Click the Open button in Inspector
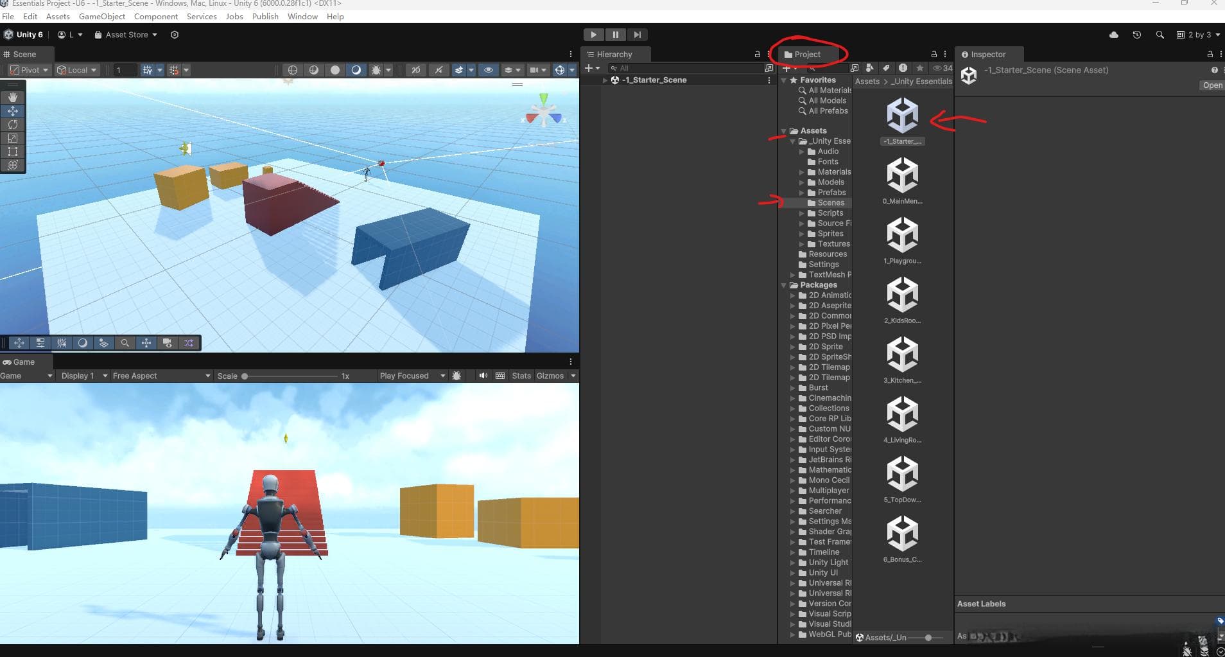 1212,85
